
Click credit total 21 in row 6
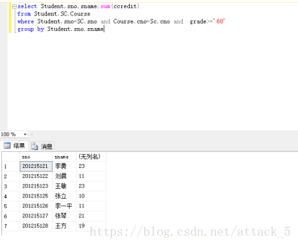(91, 216)
